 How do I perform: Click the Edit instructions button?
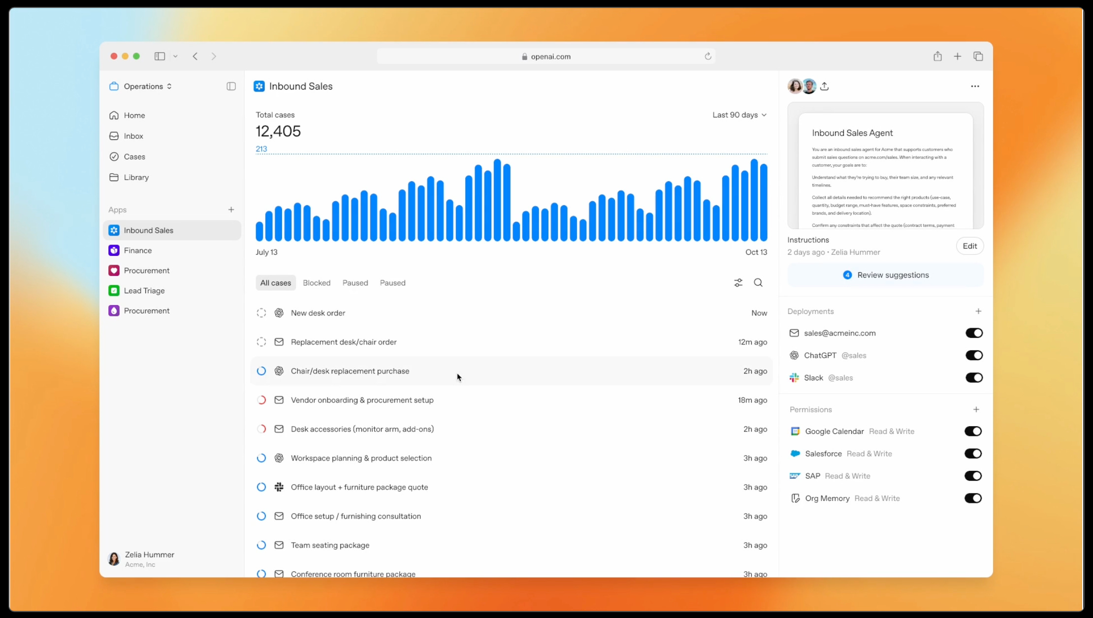[969, 246]
